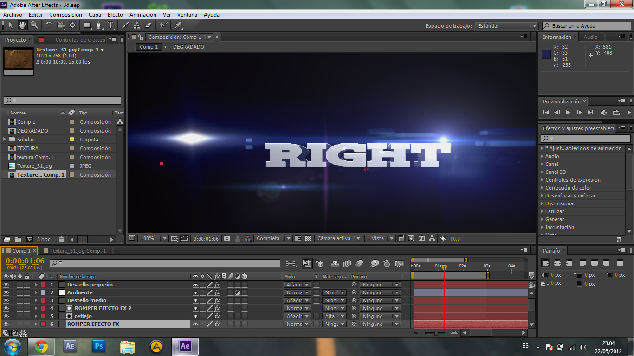Open the Espacio de trabajo dropdown

[x=507, y=26]
